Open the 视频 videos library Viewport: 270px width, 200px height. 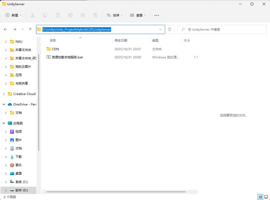(x=16, y=132)
